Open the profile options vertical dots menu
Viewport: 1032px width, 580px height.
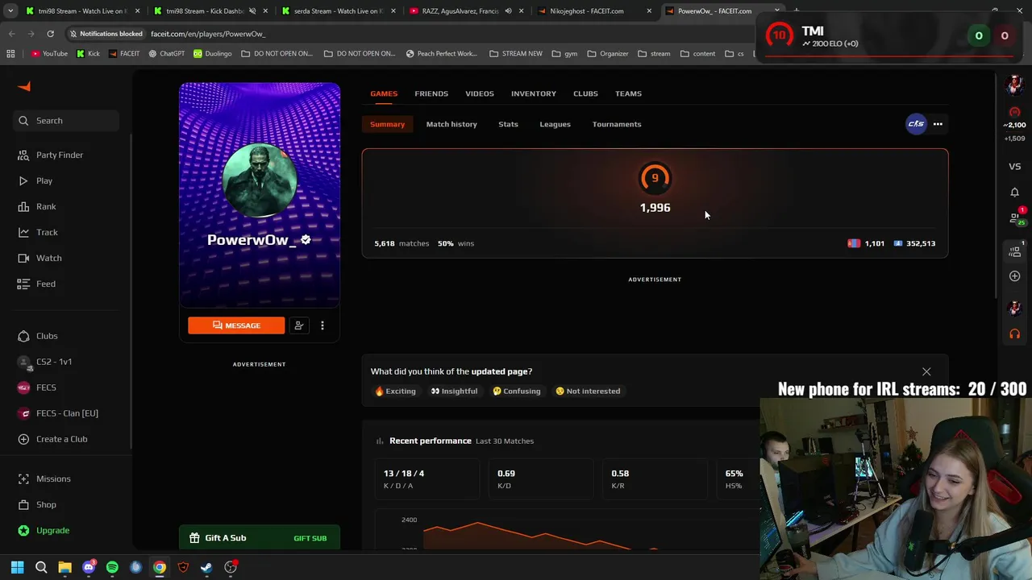(322, 325)
